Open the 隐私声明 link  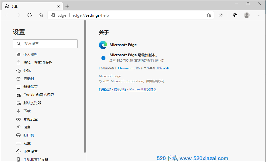coord(120,89)
